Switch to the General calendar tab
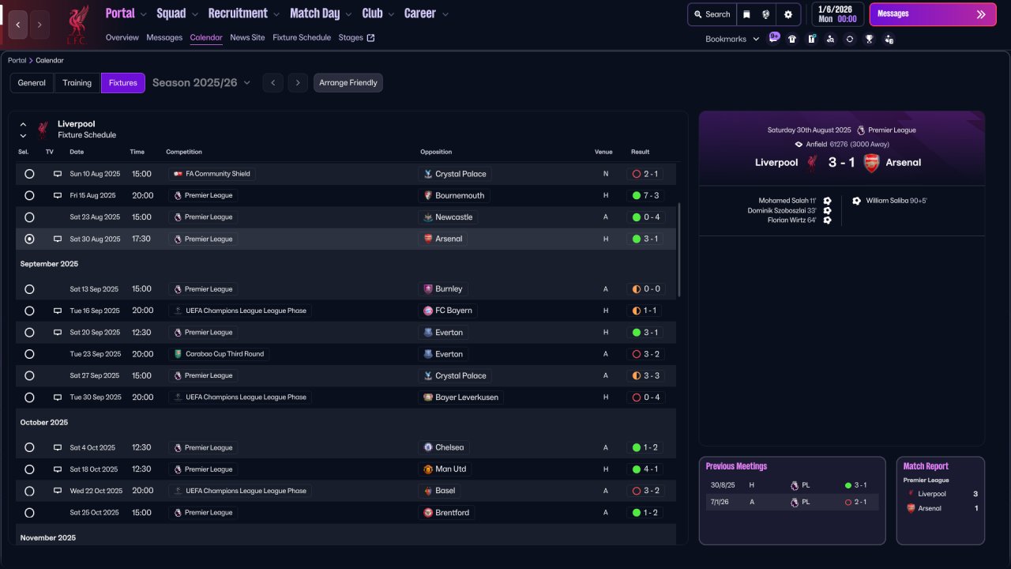This screenshot has height=569, width=1011. tap(32, 83)
